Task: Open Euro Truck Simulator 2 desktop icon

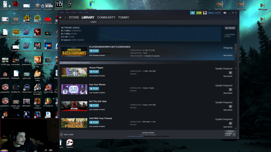Action: [x=38, y=90]
